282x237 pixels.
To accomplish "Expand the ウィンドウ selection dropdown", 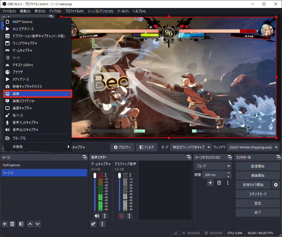I will click(x=276, y=147).
